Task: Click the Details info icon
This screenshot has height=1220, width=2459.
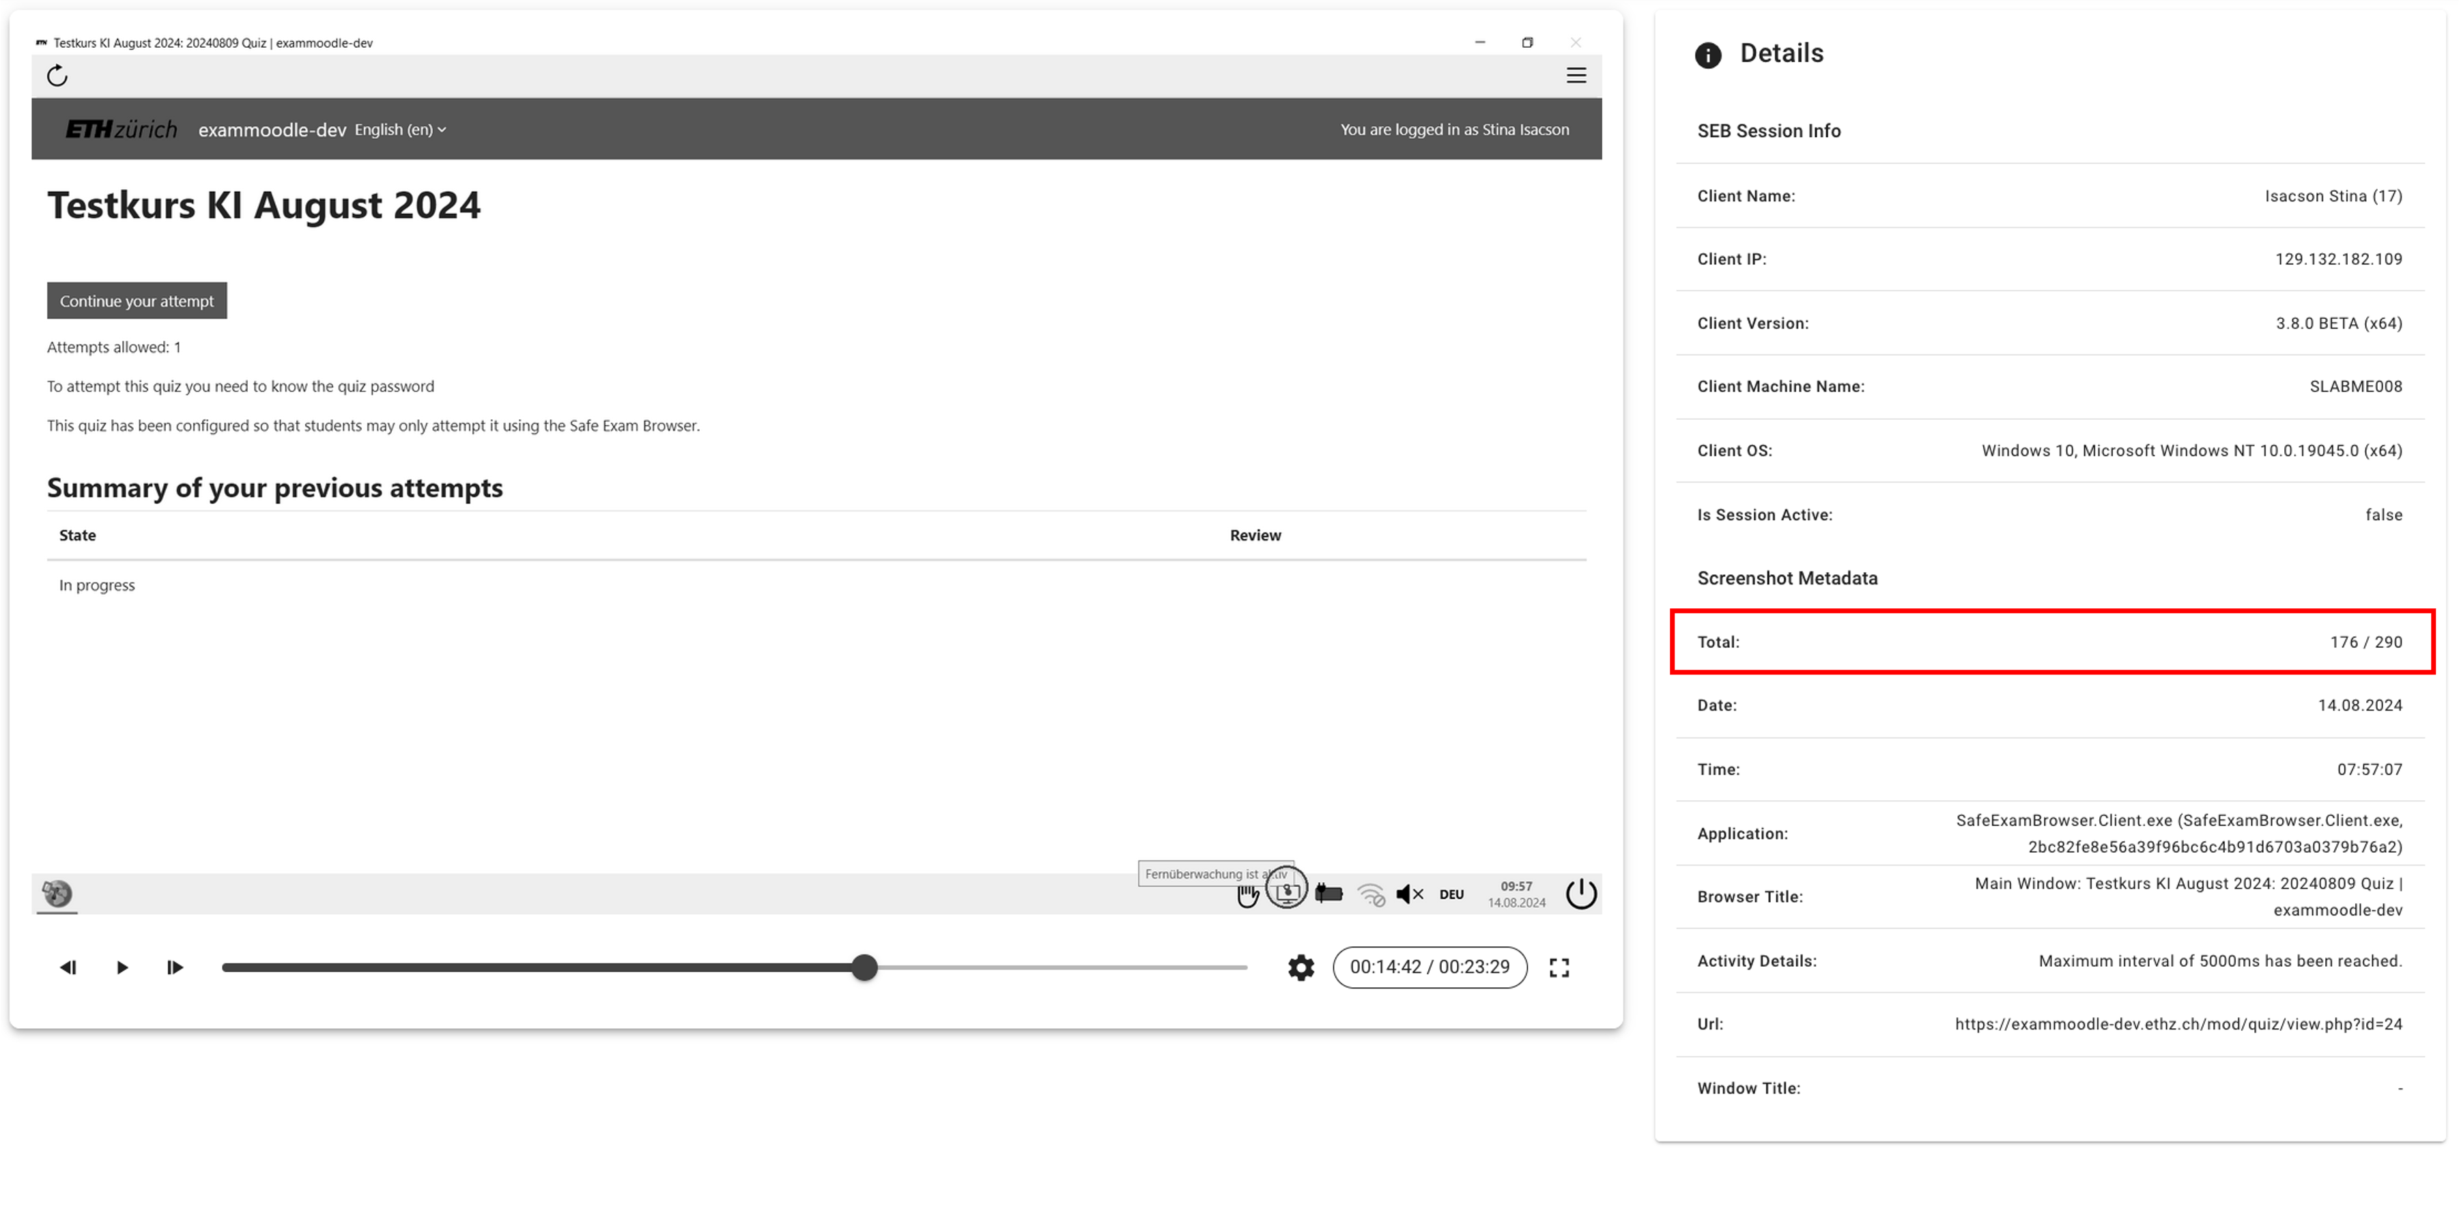Action: click(1708, 55)
